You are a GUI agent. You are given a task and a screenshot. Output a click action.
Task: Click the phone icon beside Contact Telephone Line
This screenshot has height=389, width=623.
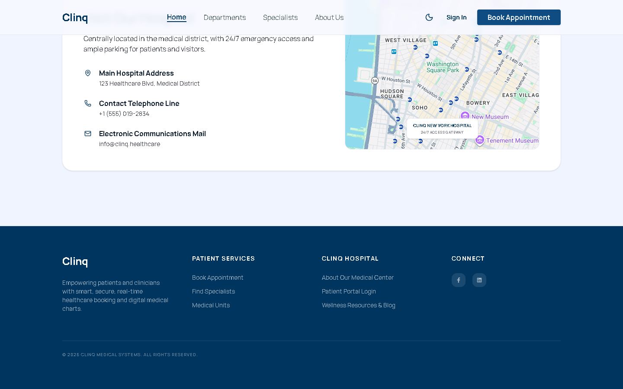[88, 103]
